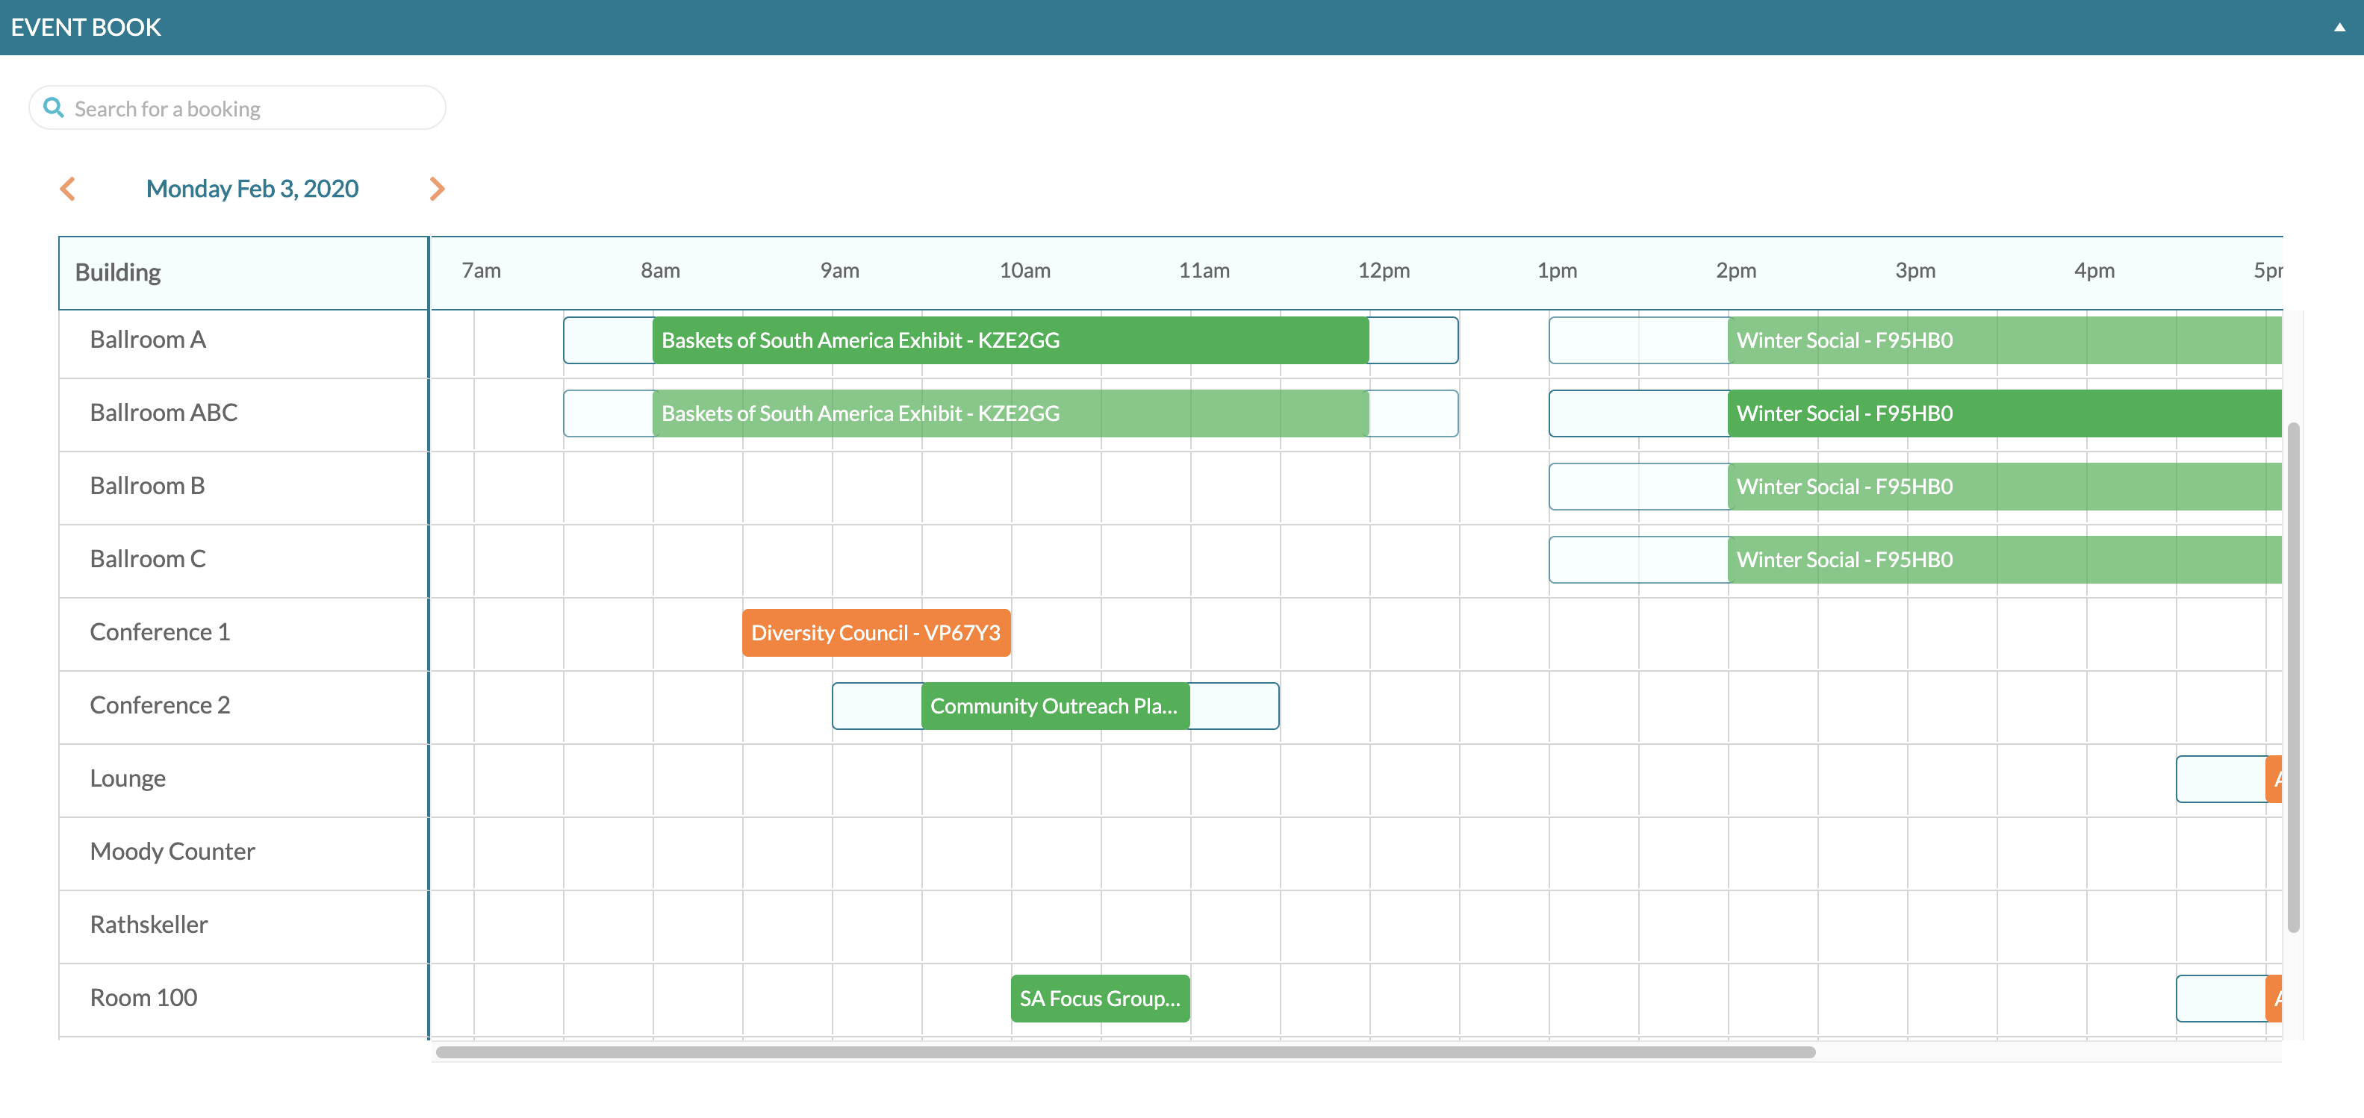
Task: Open Community Outreach booking in Conference 2
Action: pyautogui.click(x=1054, y=706)
